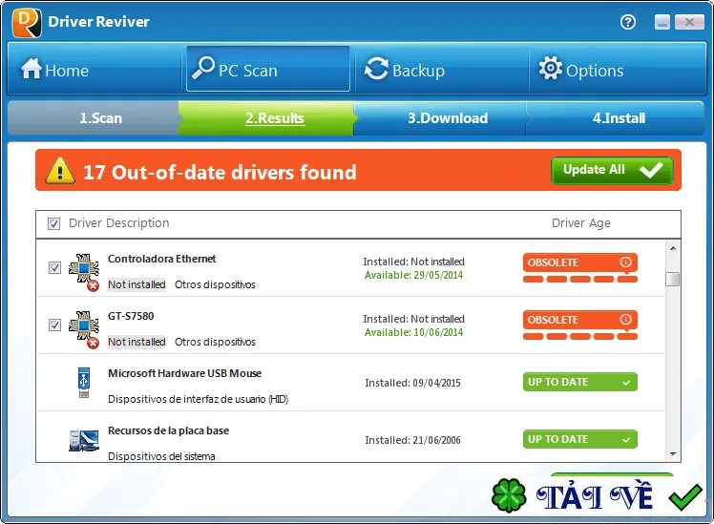Minimize the Driver Reviver window
Screen dimensions: 714x524
(662, 22)
